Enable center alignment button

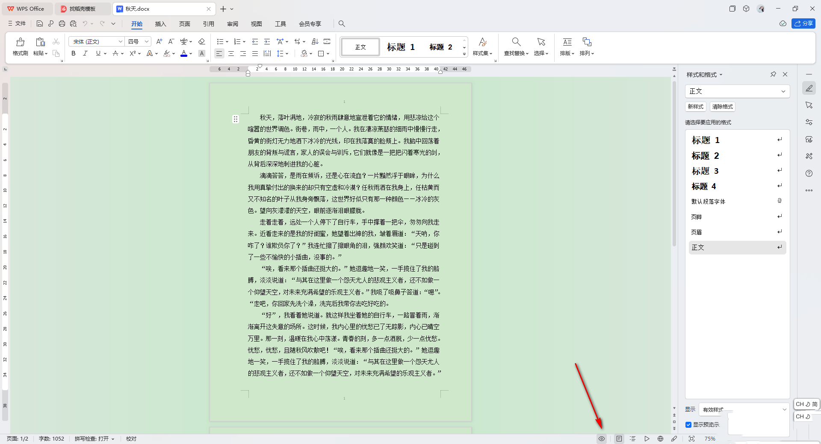pyautogui.click(x=231, y=53)
